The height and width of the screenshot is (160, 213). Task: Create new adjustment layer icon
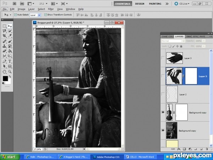(190, 149)
